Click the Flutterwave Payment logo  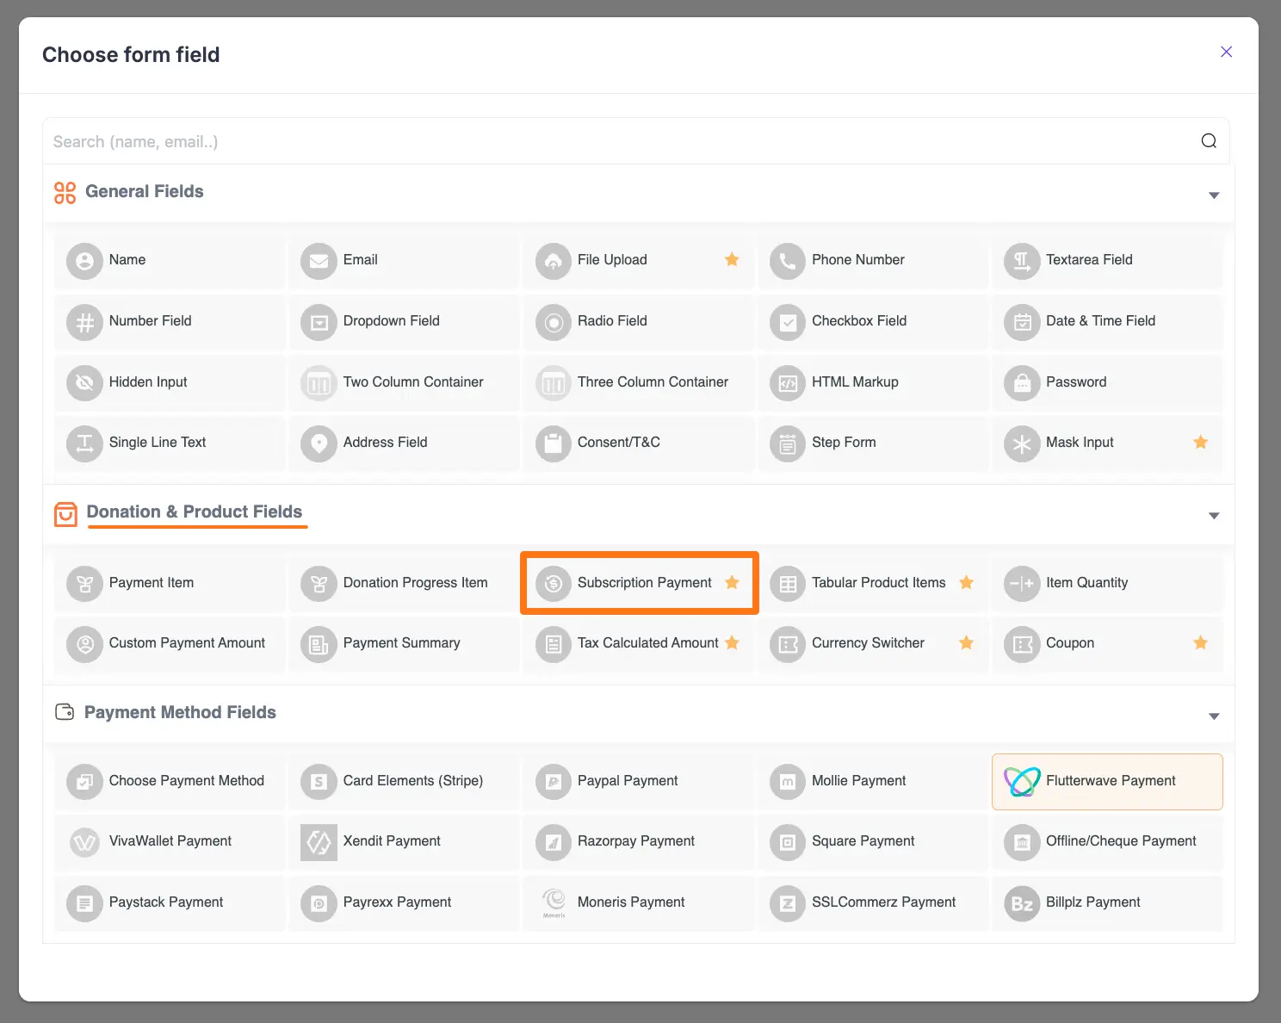(x=1021, y=781)
